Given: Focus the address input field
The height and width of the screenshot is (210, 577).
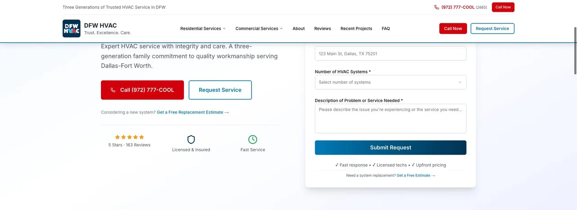Looking at the screenshot, I should pos(390,53).
